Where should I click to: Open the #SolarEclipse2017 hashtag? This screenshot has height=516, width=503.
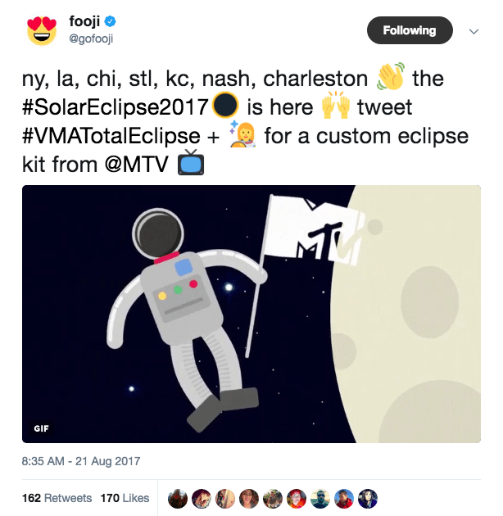[115, 106]
